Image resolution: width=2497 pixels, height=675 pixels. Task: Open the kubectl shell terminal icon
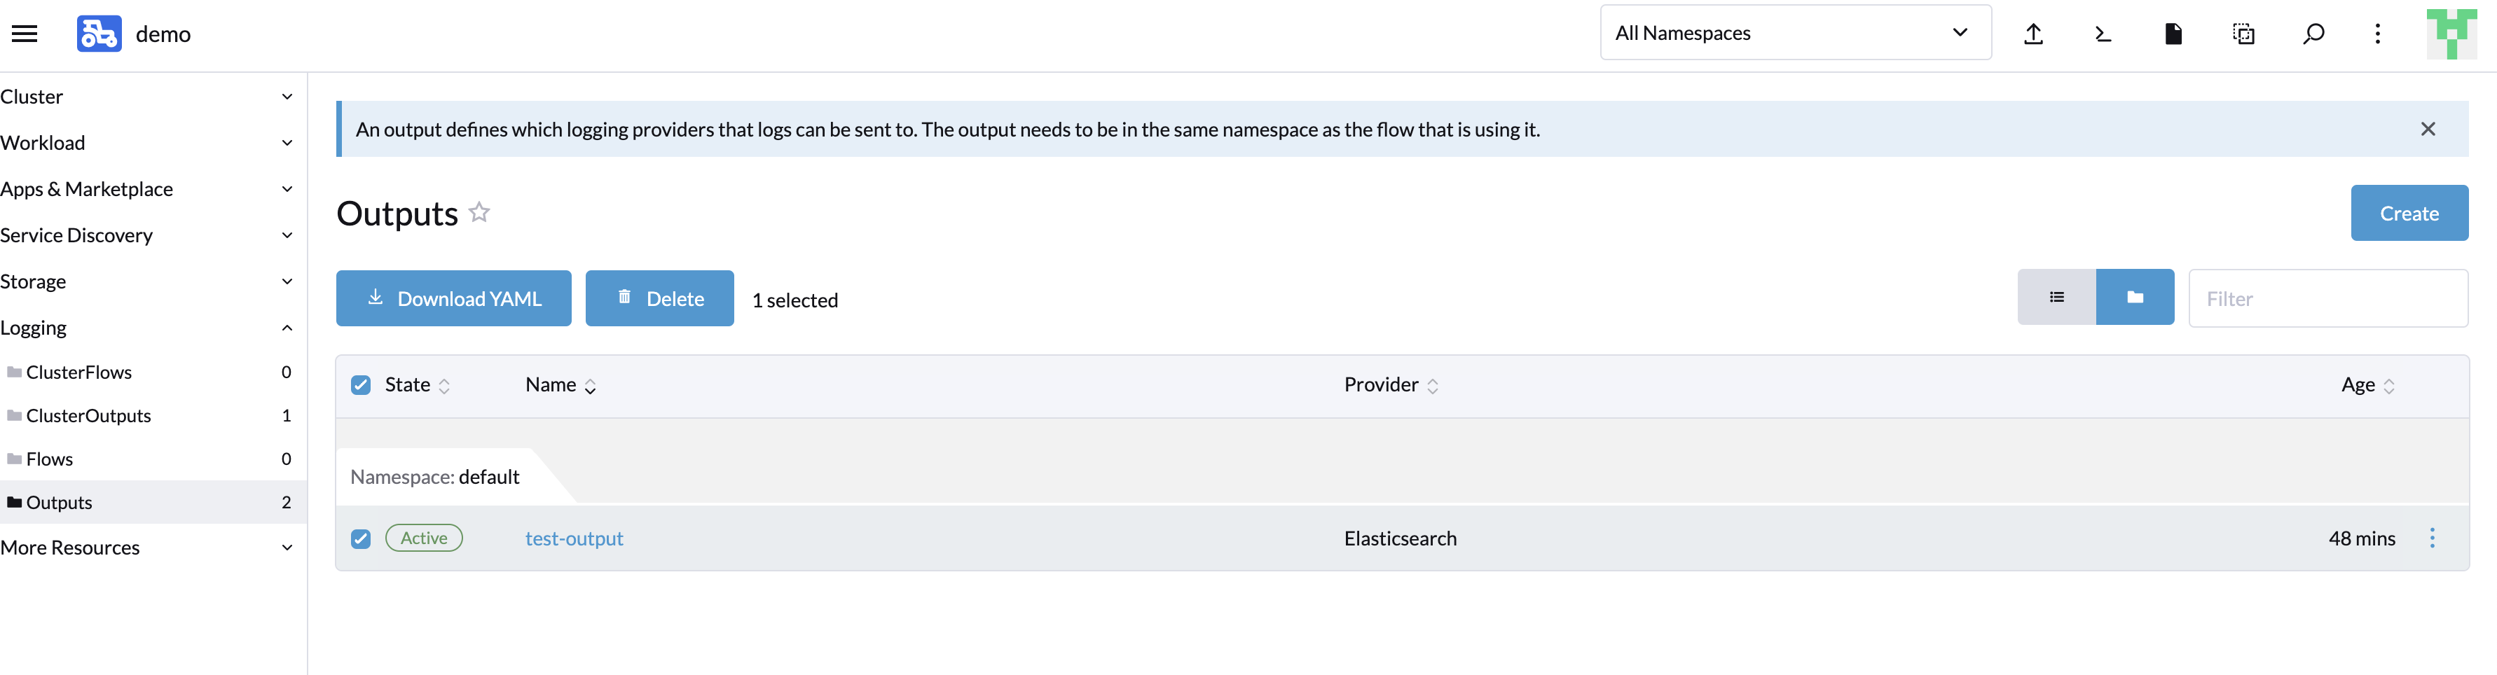point(2103,33)
